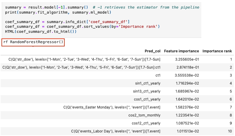Select the cos12_ct1_yearly row label
The image size is (235, 136).
pos(146,123)
